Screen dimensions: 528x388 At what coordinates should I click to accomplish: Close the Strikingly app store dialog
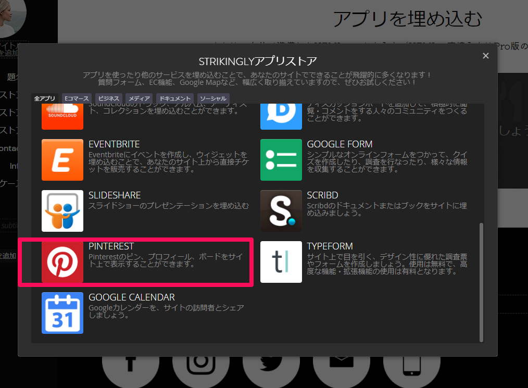tap(486, 56)
